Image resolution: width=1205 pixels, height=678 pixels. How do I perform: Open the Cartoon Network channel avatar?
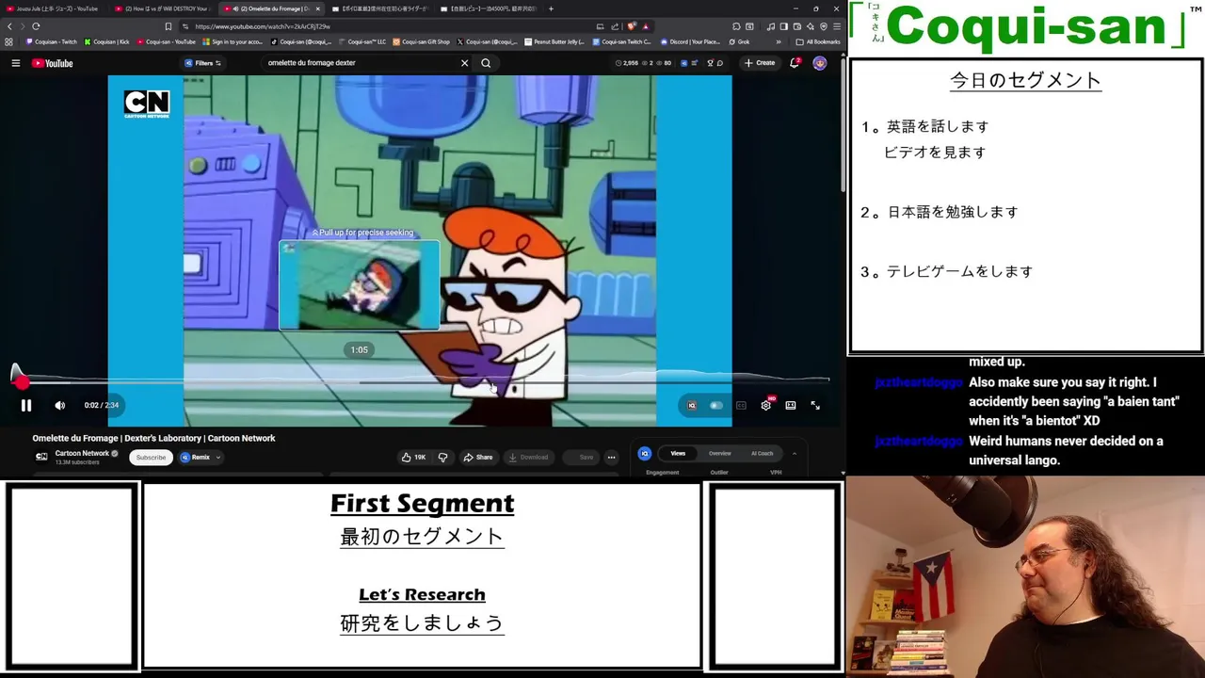(x=41, y=457)
